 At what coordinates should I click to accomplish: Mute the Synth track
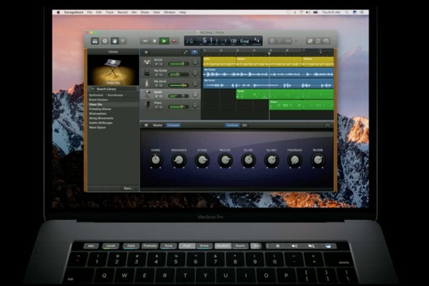156,96
